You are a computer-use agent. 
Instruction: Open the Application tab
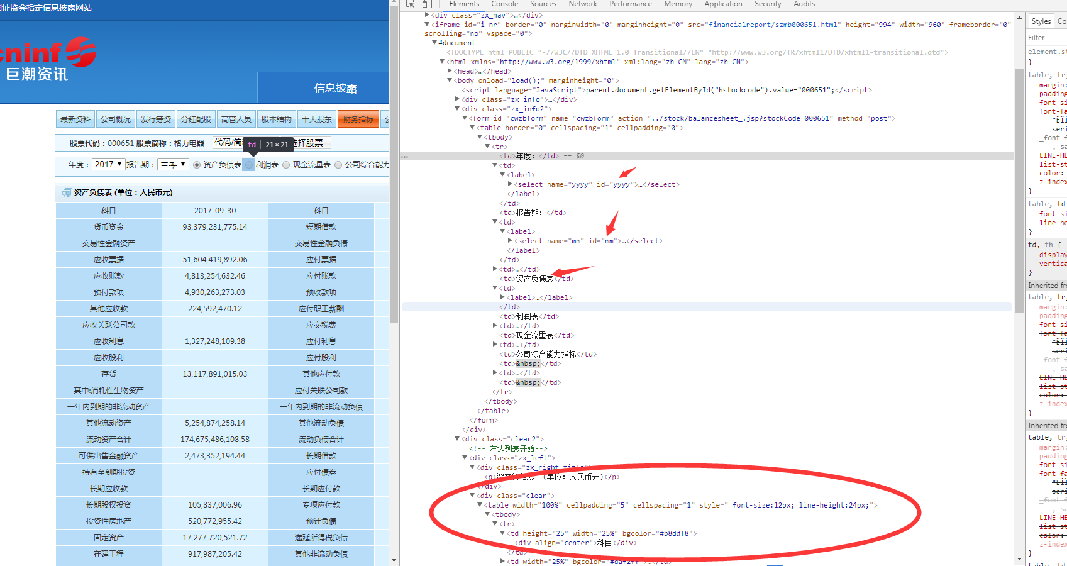coord(723,4)
